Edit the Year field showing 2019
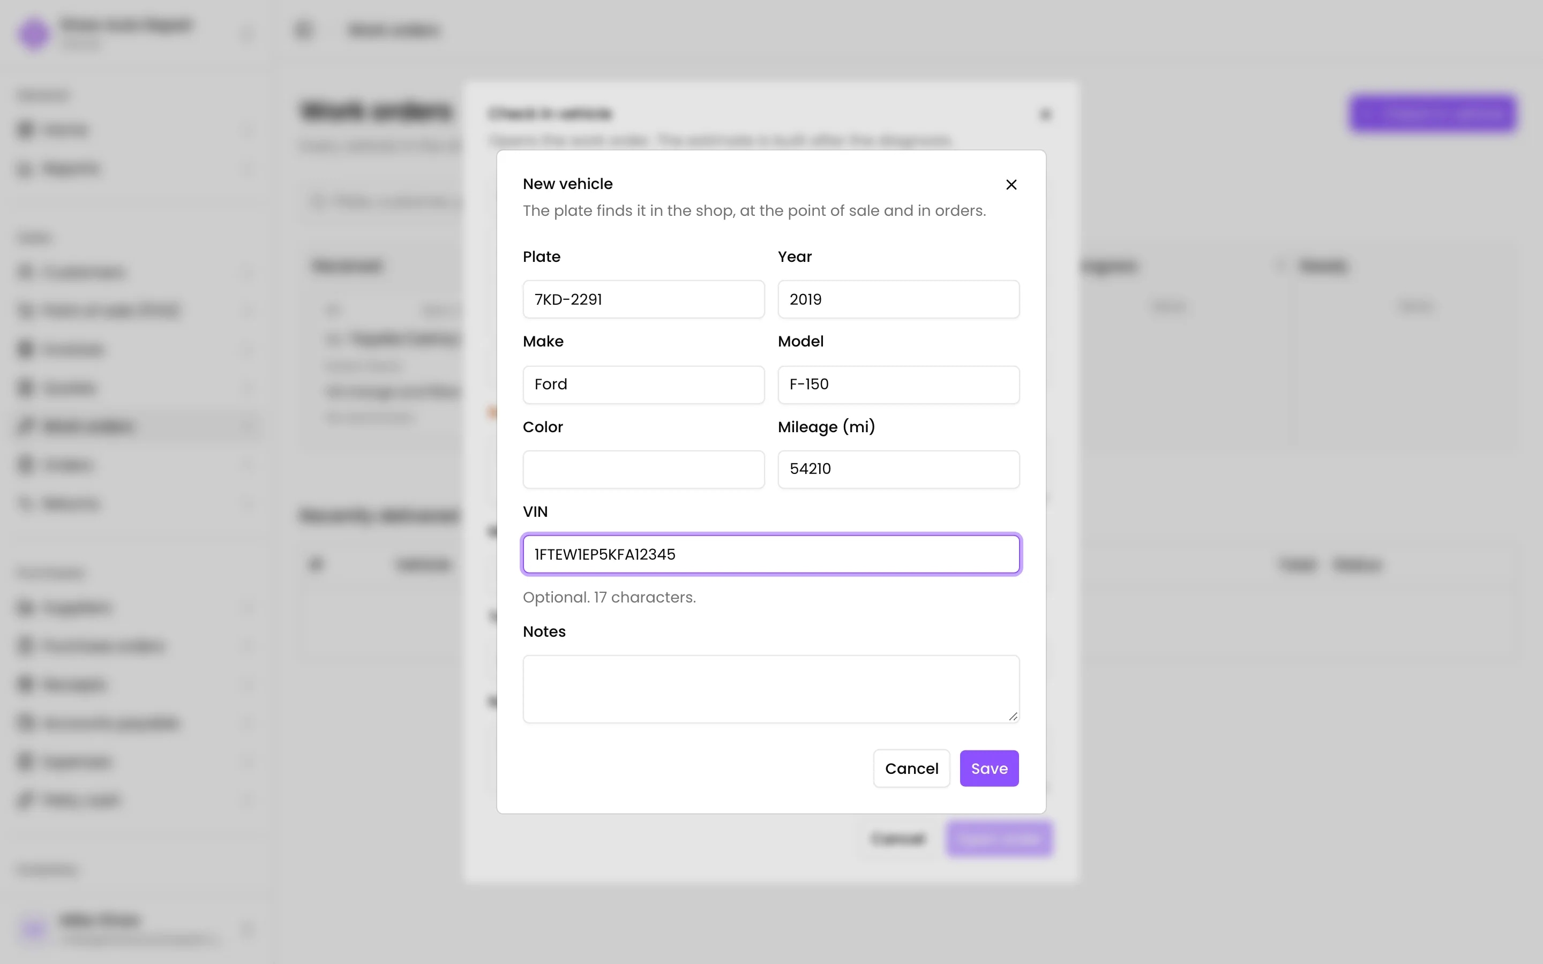The height and width of the screenshot is (964, 1543). pyautogui.click(x=898, y=299)
